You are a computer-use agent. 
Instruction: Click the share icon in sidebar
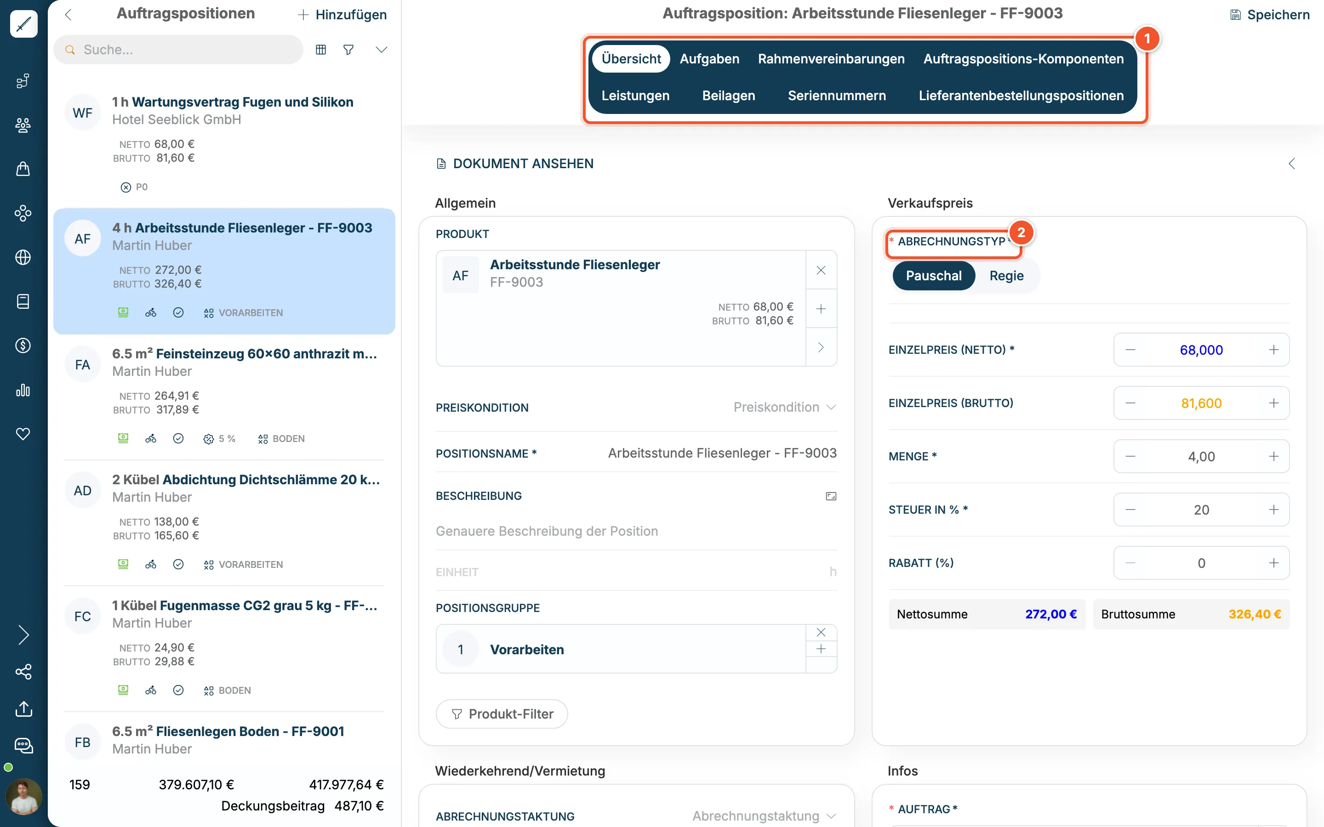(23, 672)
